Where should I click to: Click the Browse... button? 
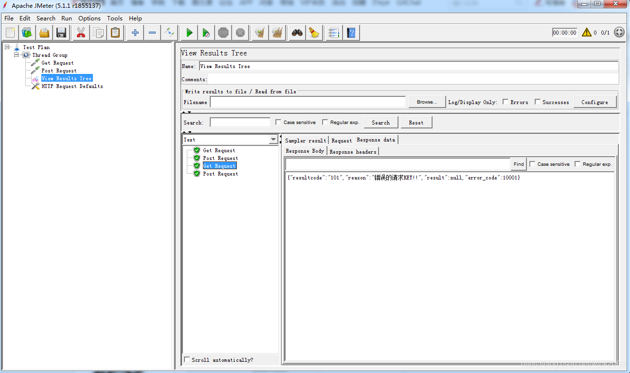pyautogui.click(x=427, y=102)
